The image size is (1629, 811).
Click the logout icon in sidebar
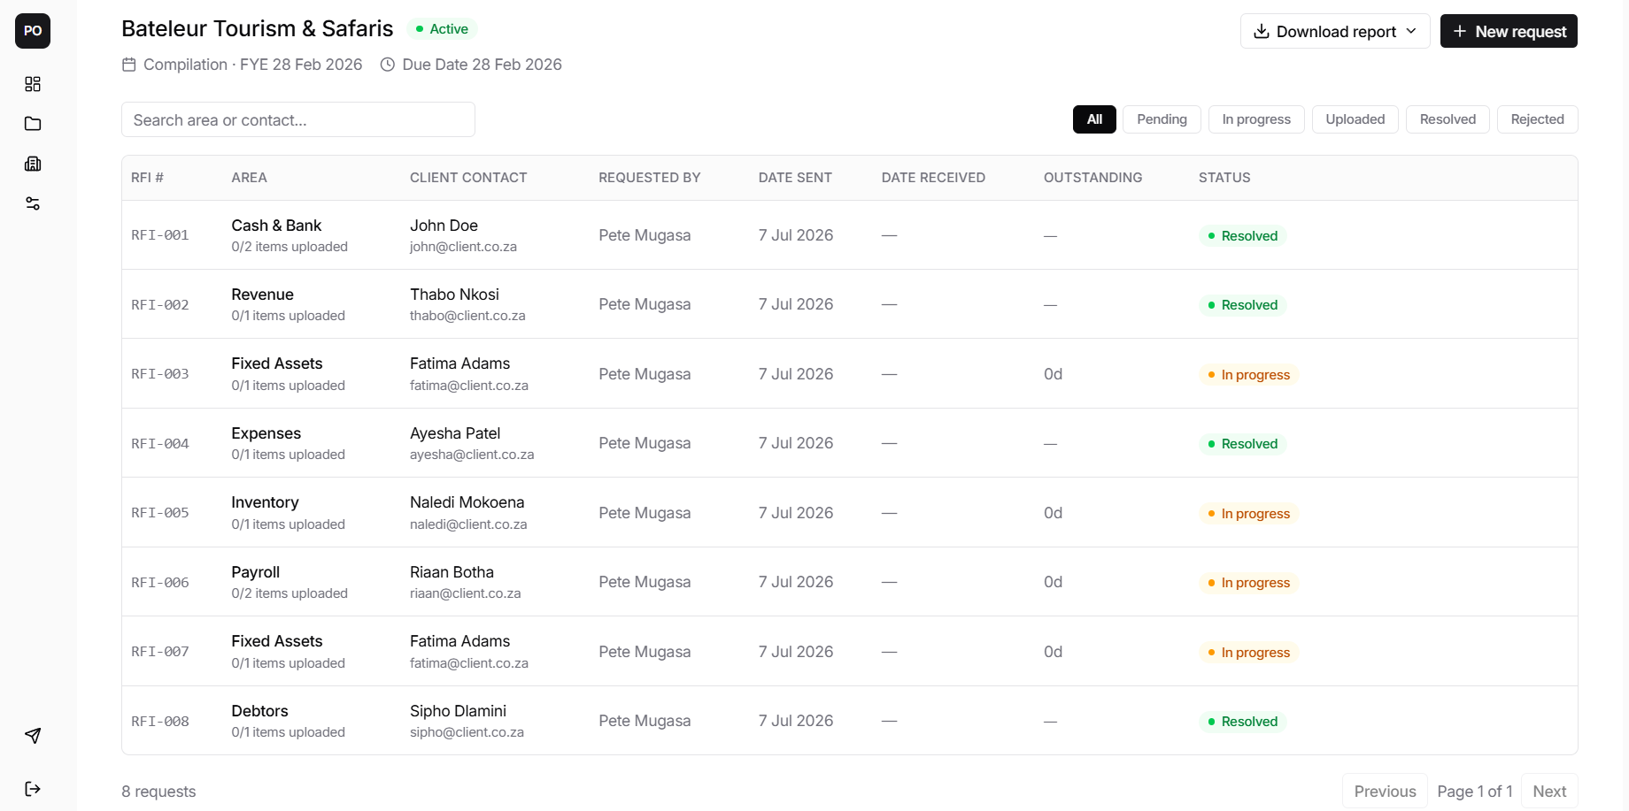(x=33, y=789)
